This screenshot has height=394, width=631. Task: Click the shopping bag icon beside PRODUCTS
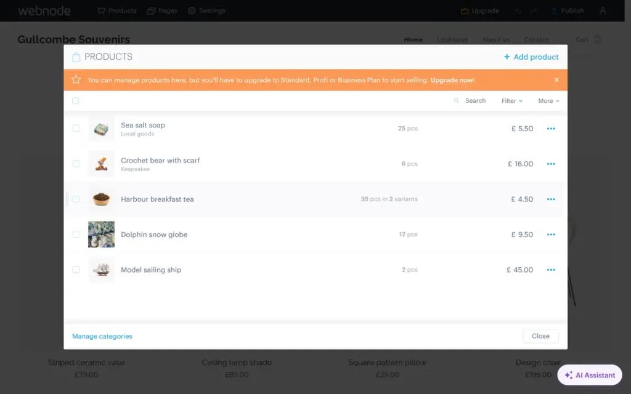(x=76, y=57)
